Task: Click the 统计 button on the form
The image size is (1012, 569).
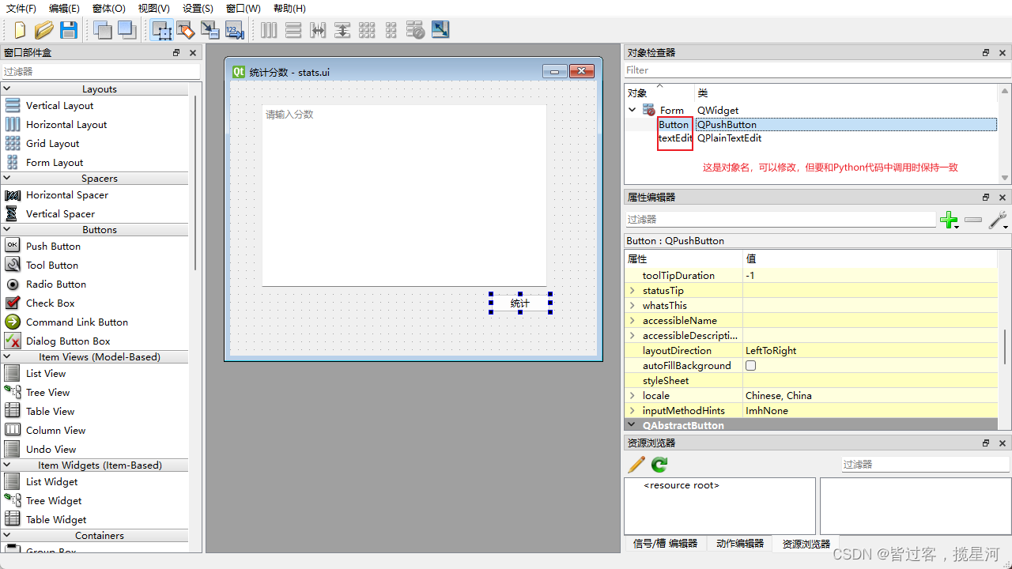Action: (x=520, y=303)
